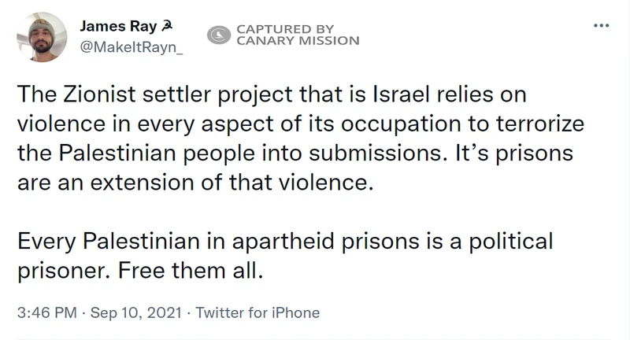Select the word Zionist in the tweet
The height and width of the screenshot is (340, 630).
pos(100,94)
